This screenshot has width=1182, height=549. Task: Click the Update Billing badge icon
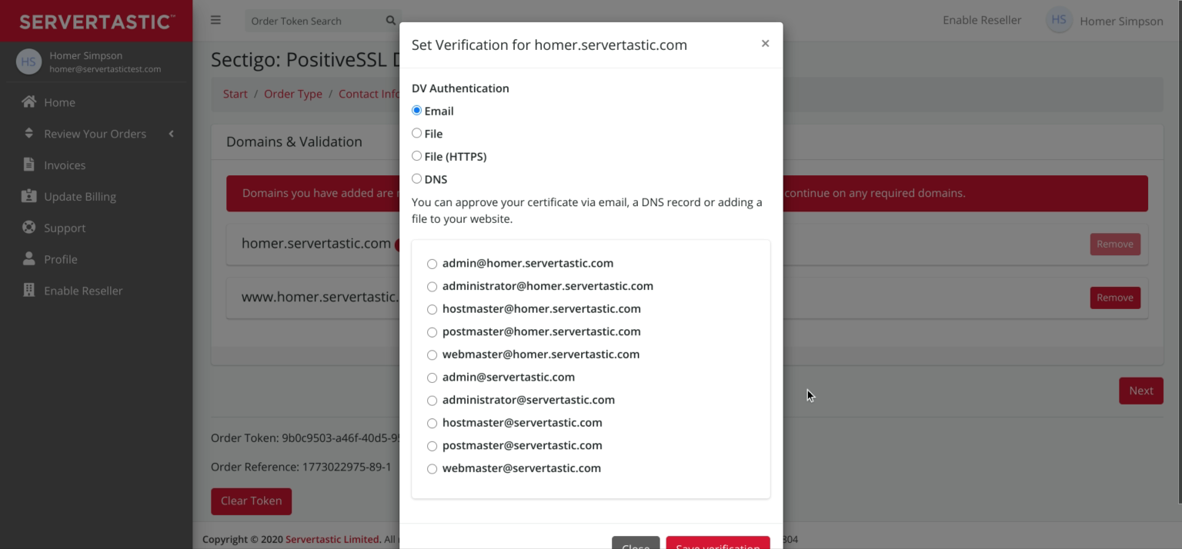click(x=28, y=196)
